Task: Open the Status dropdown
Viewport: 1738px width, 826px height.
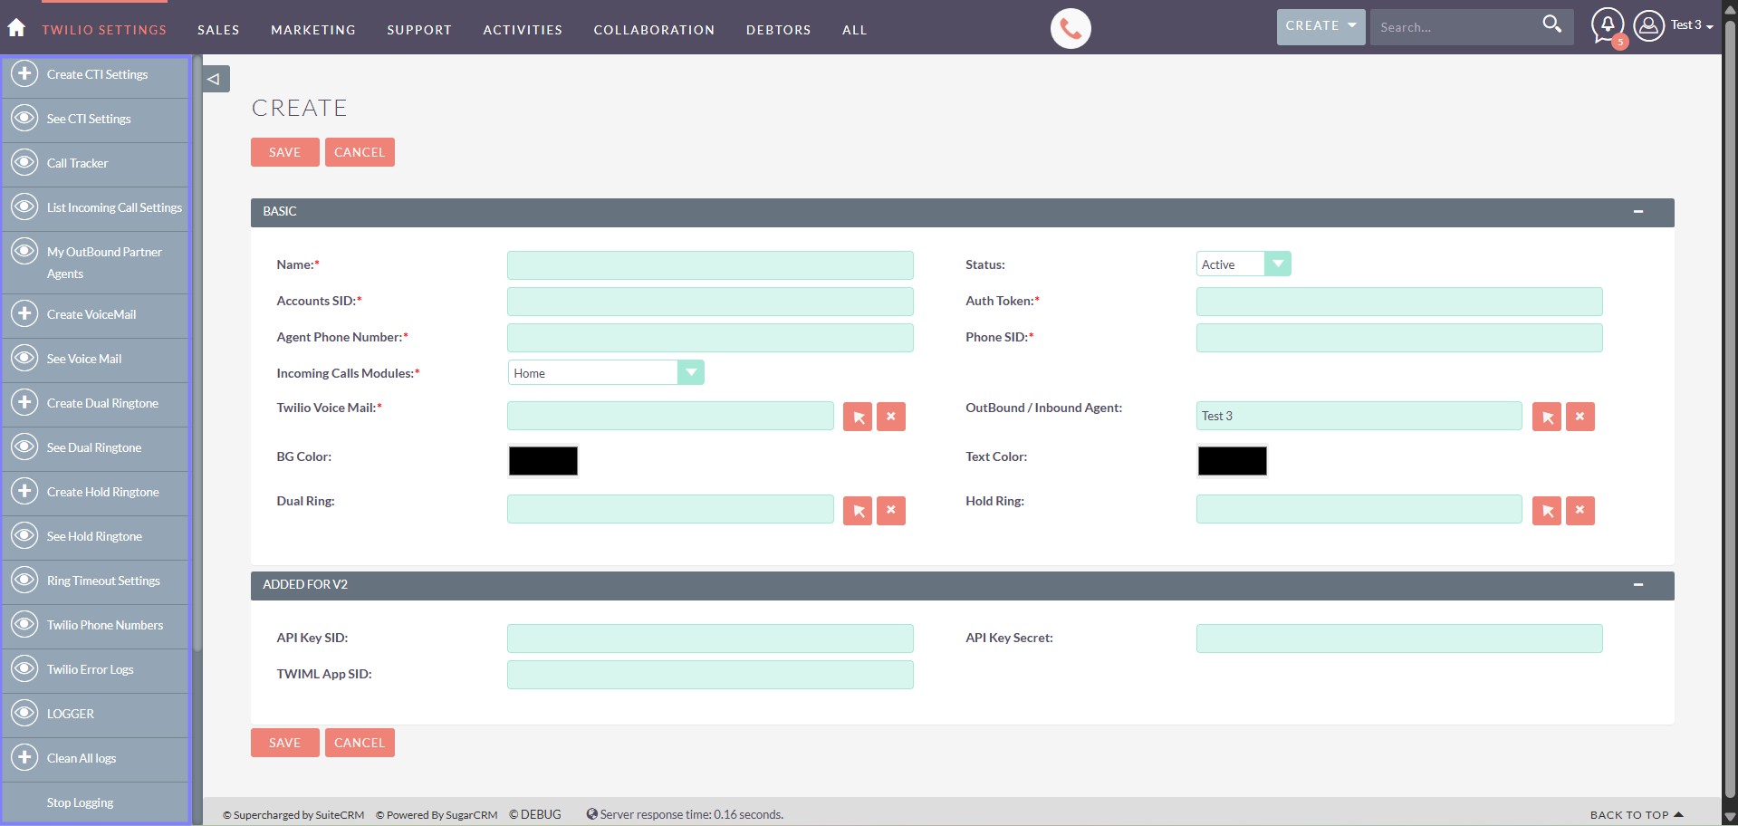Action: 1277,264
